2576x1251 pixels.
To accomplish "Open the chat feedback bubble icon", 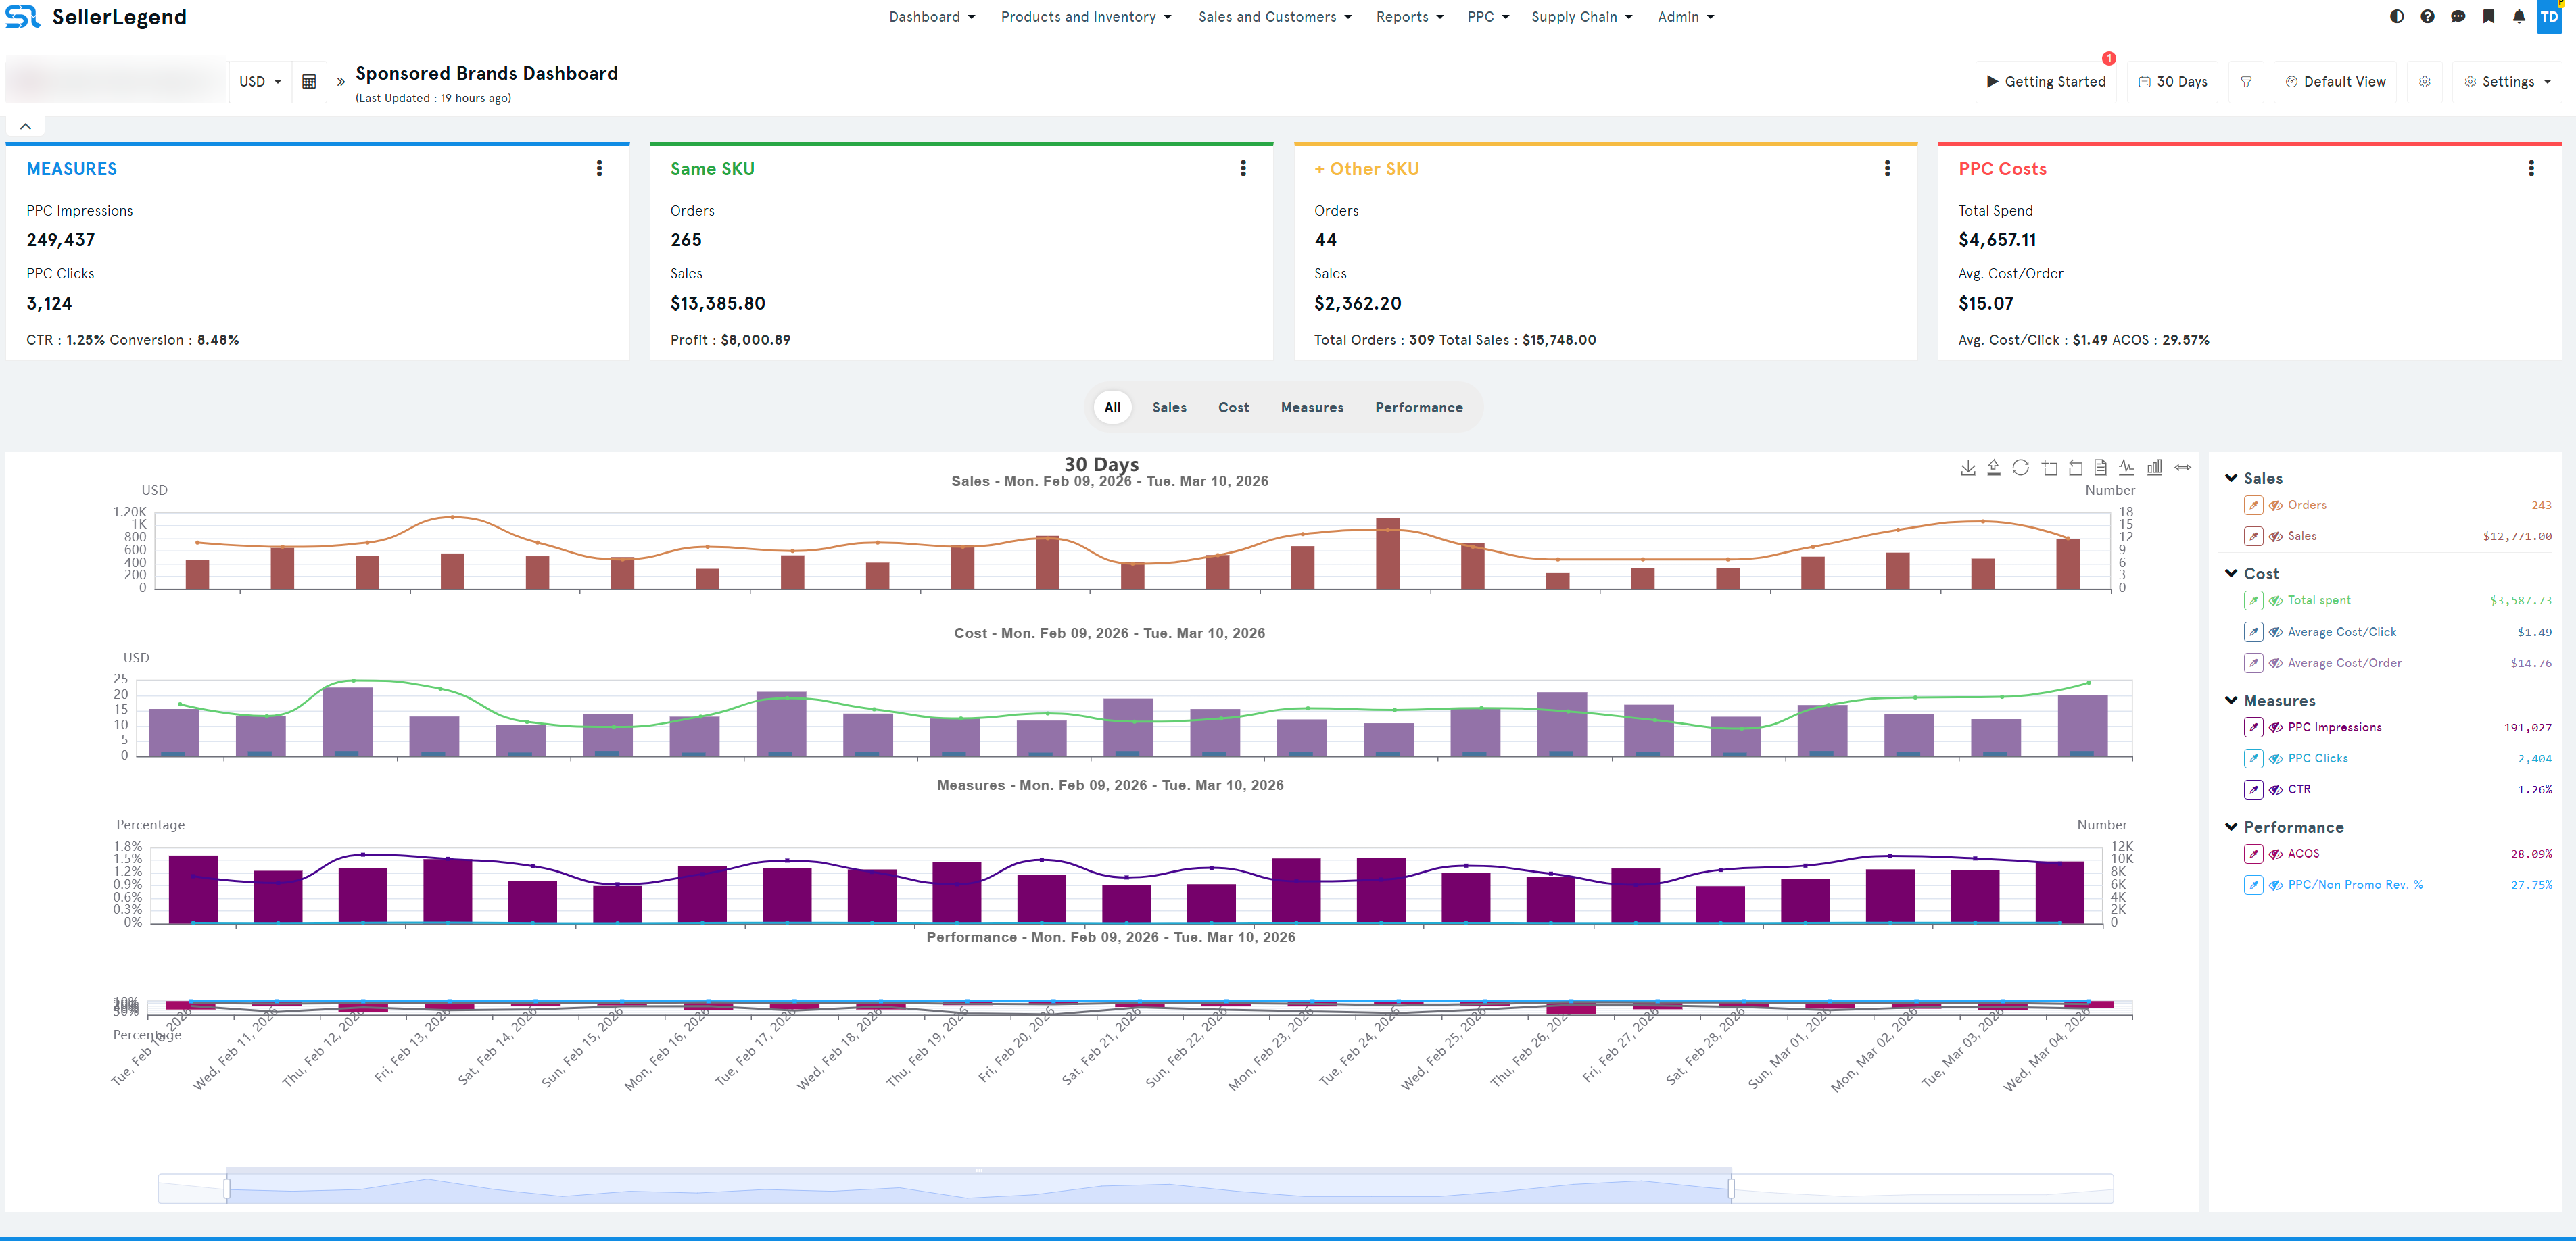I will 2458,17.
